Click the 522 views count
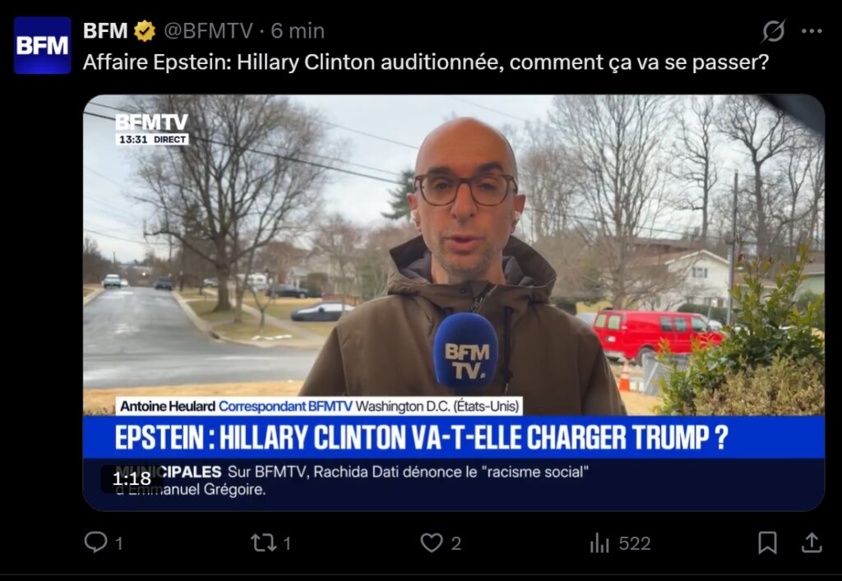Viewport: 842px width, 581px height. 634,543
